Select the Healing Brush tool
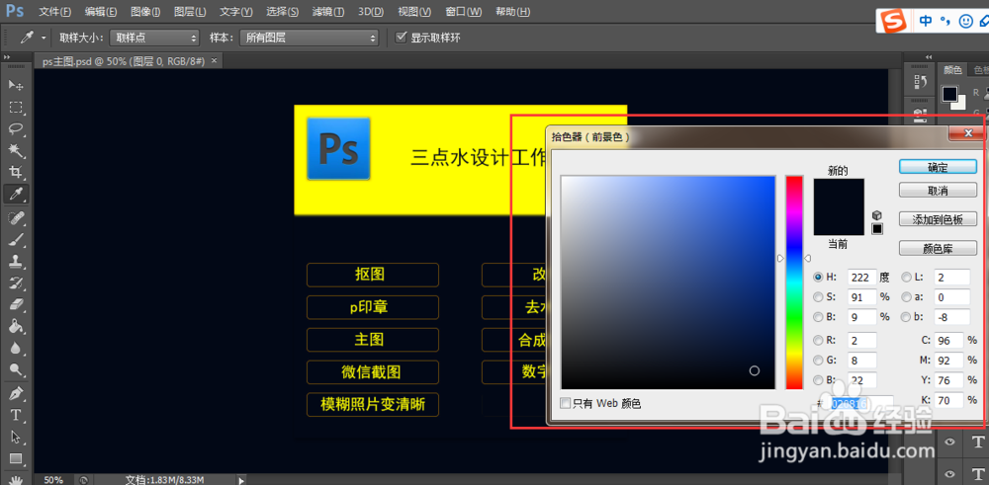Screen dimensions: 989x485 pos(16,218)
